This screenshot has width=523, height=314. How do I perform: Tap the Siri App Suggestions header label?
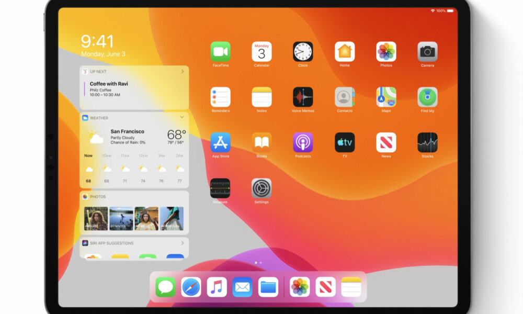click(x=112, y=243)
